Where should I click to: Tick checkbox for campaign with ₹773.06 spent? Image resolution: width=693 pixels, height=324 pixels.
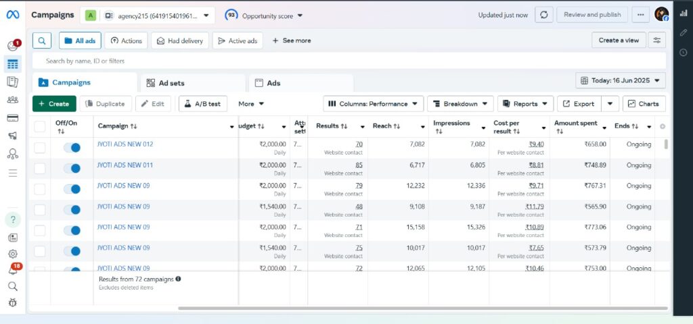(40, 231)
